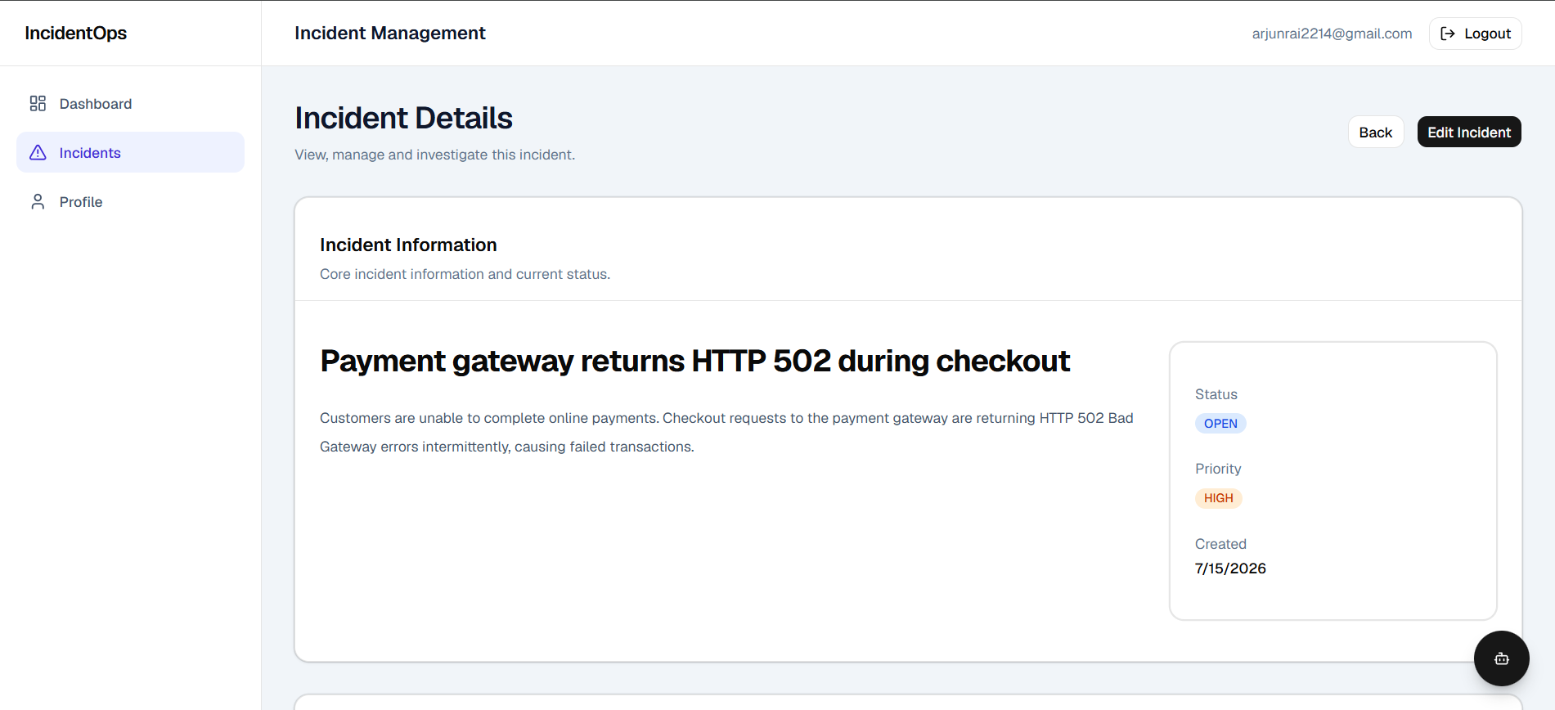1555x710 pixels.
Task: Click the IncidentOps logo text
Action: 76,33
